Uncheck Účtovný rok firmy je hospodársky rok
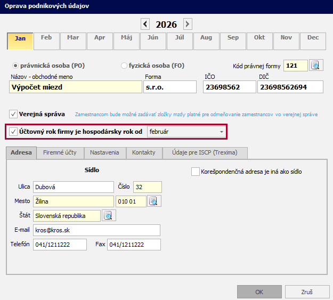 (x=13, y=132)
